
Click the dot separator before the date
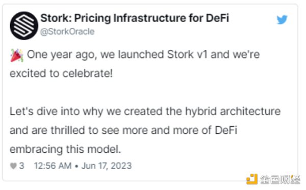click(76, 166)
